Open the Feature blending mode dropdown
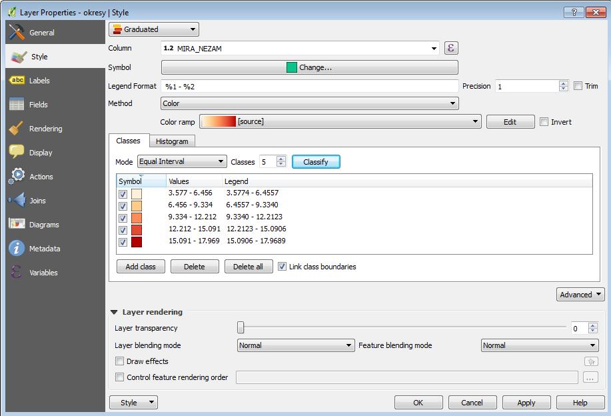The image size is (611, 416). (x=540, y=345)
